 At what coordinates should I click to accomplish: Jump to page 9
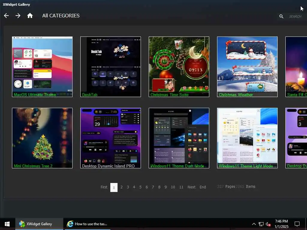coord(165,187)
